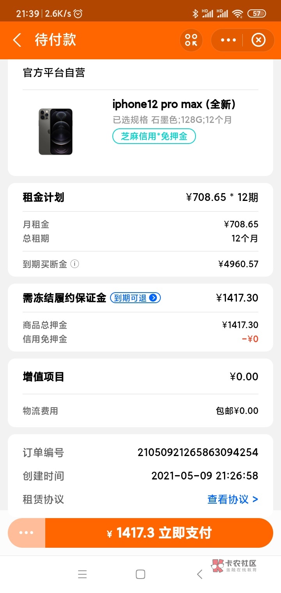Tap the back arrow in header

[x=17, y=40]
